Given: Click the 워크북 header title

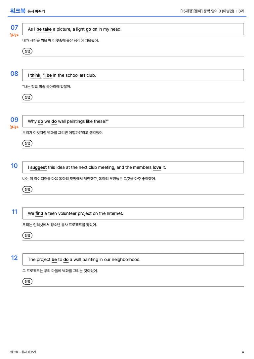Looking at the screenshot, I should 18,11.
